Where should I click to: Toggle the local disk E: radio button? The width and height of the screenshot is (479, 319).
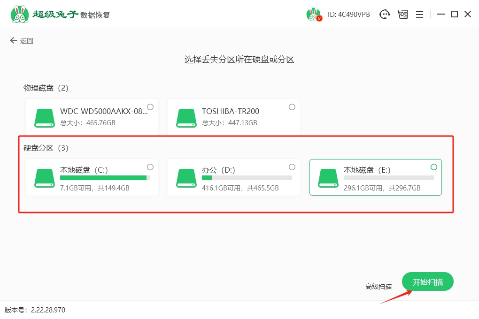coord(434,167)
